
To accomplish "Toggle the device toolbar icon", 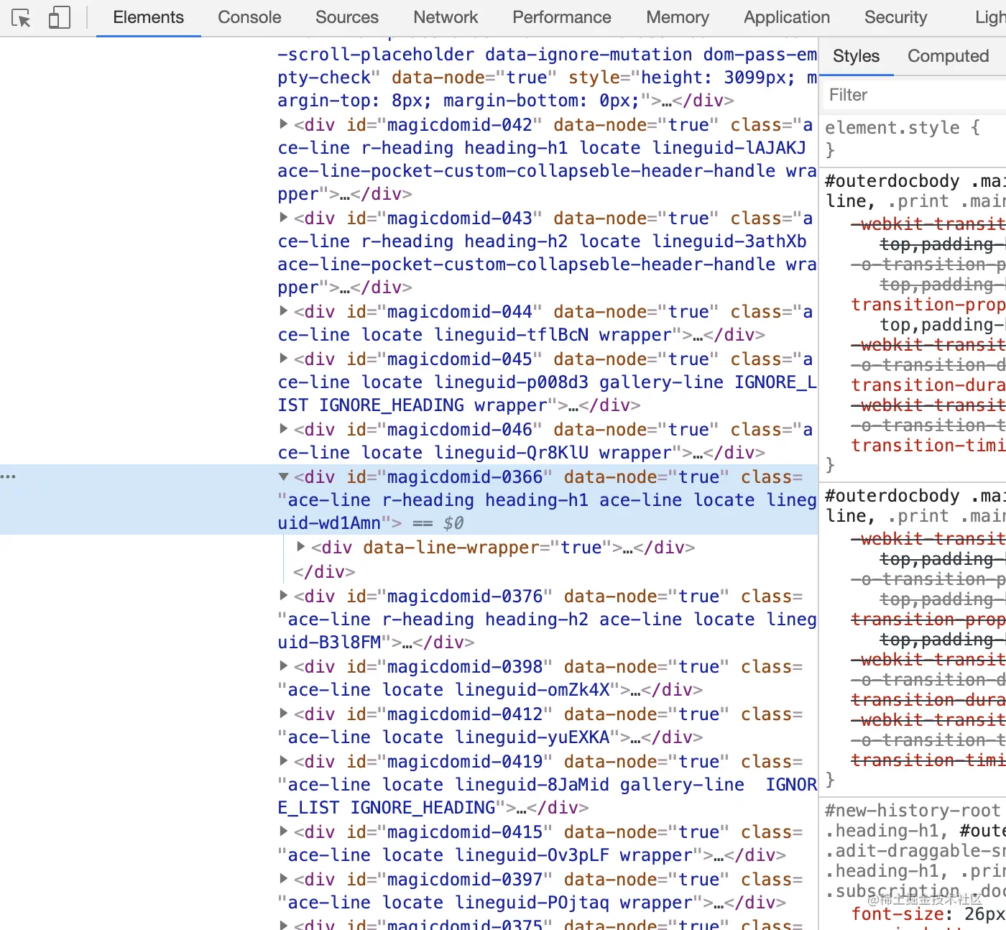I will 59,18.
